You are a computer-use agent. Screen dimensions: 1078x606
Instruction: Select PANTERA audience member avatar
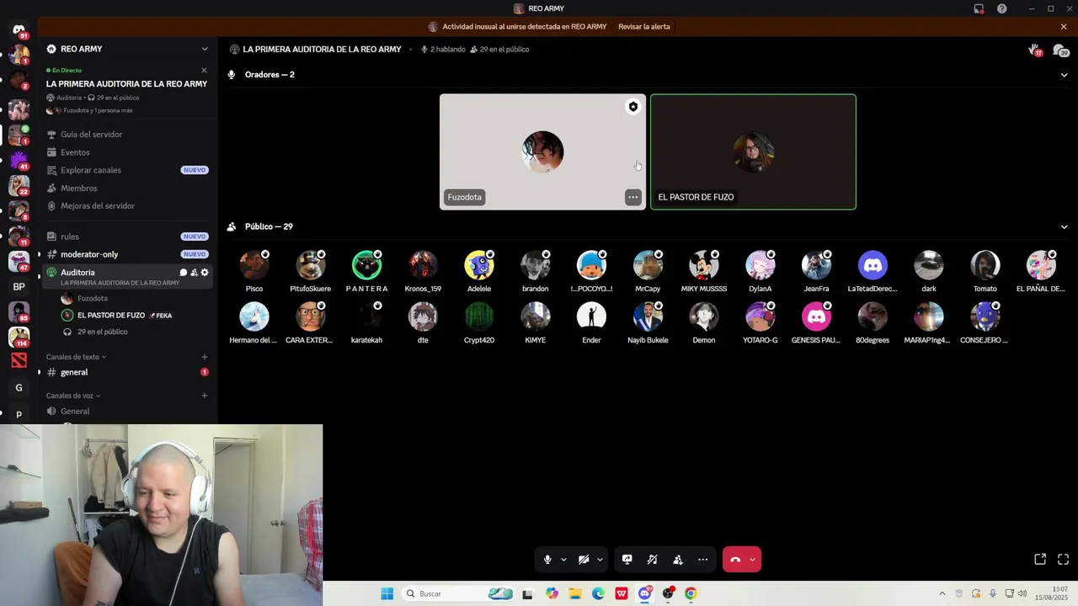[366, 265]
